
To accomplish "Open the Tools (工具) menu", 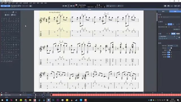I will pos(31,3).
